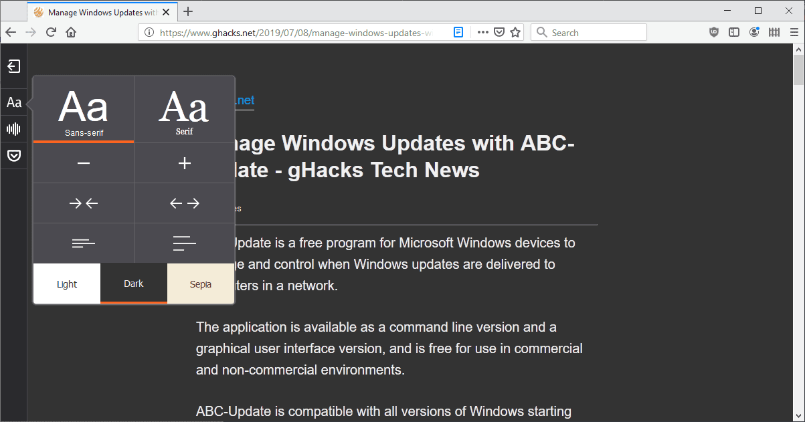Select the Manage Windows Updates tab
This screenshot has width=805, height=422.
tap(101, 11)
